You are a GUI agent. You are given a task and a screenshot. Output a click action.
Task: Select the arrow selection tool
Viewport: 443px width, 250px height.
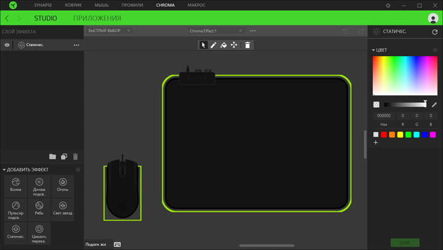203,45
